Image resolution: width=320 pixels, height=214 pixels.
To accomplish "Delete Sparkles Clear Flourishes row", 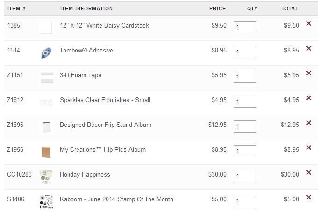I will 309,98.
